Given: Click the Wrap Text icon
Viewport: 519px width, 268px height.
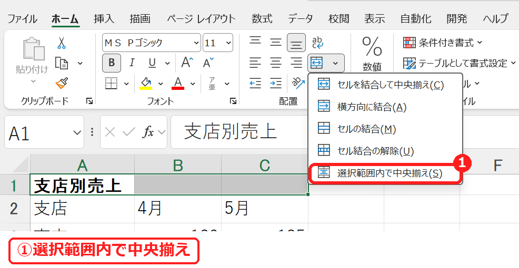Looking at the screenshot, I should tap(318, 43).
